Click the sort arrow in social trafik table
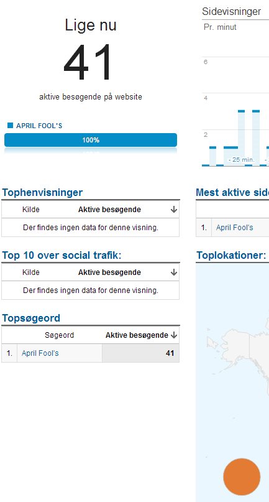This screenshot has width=269, height=502. pos(174,272)
